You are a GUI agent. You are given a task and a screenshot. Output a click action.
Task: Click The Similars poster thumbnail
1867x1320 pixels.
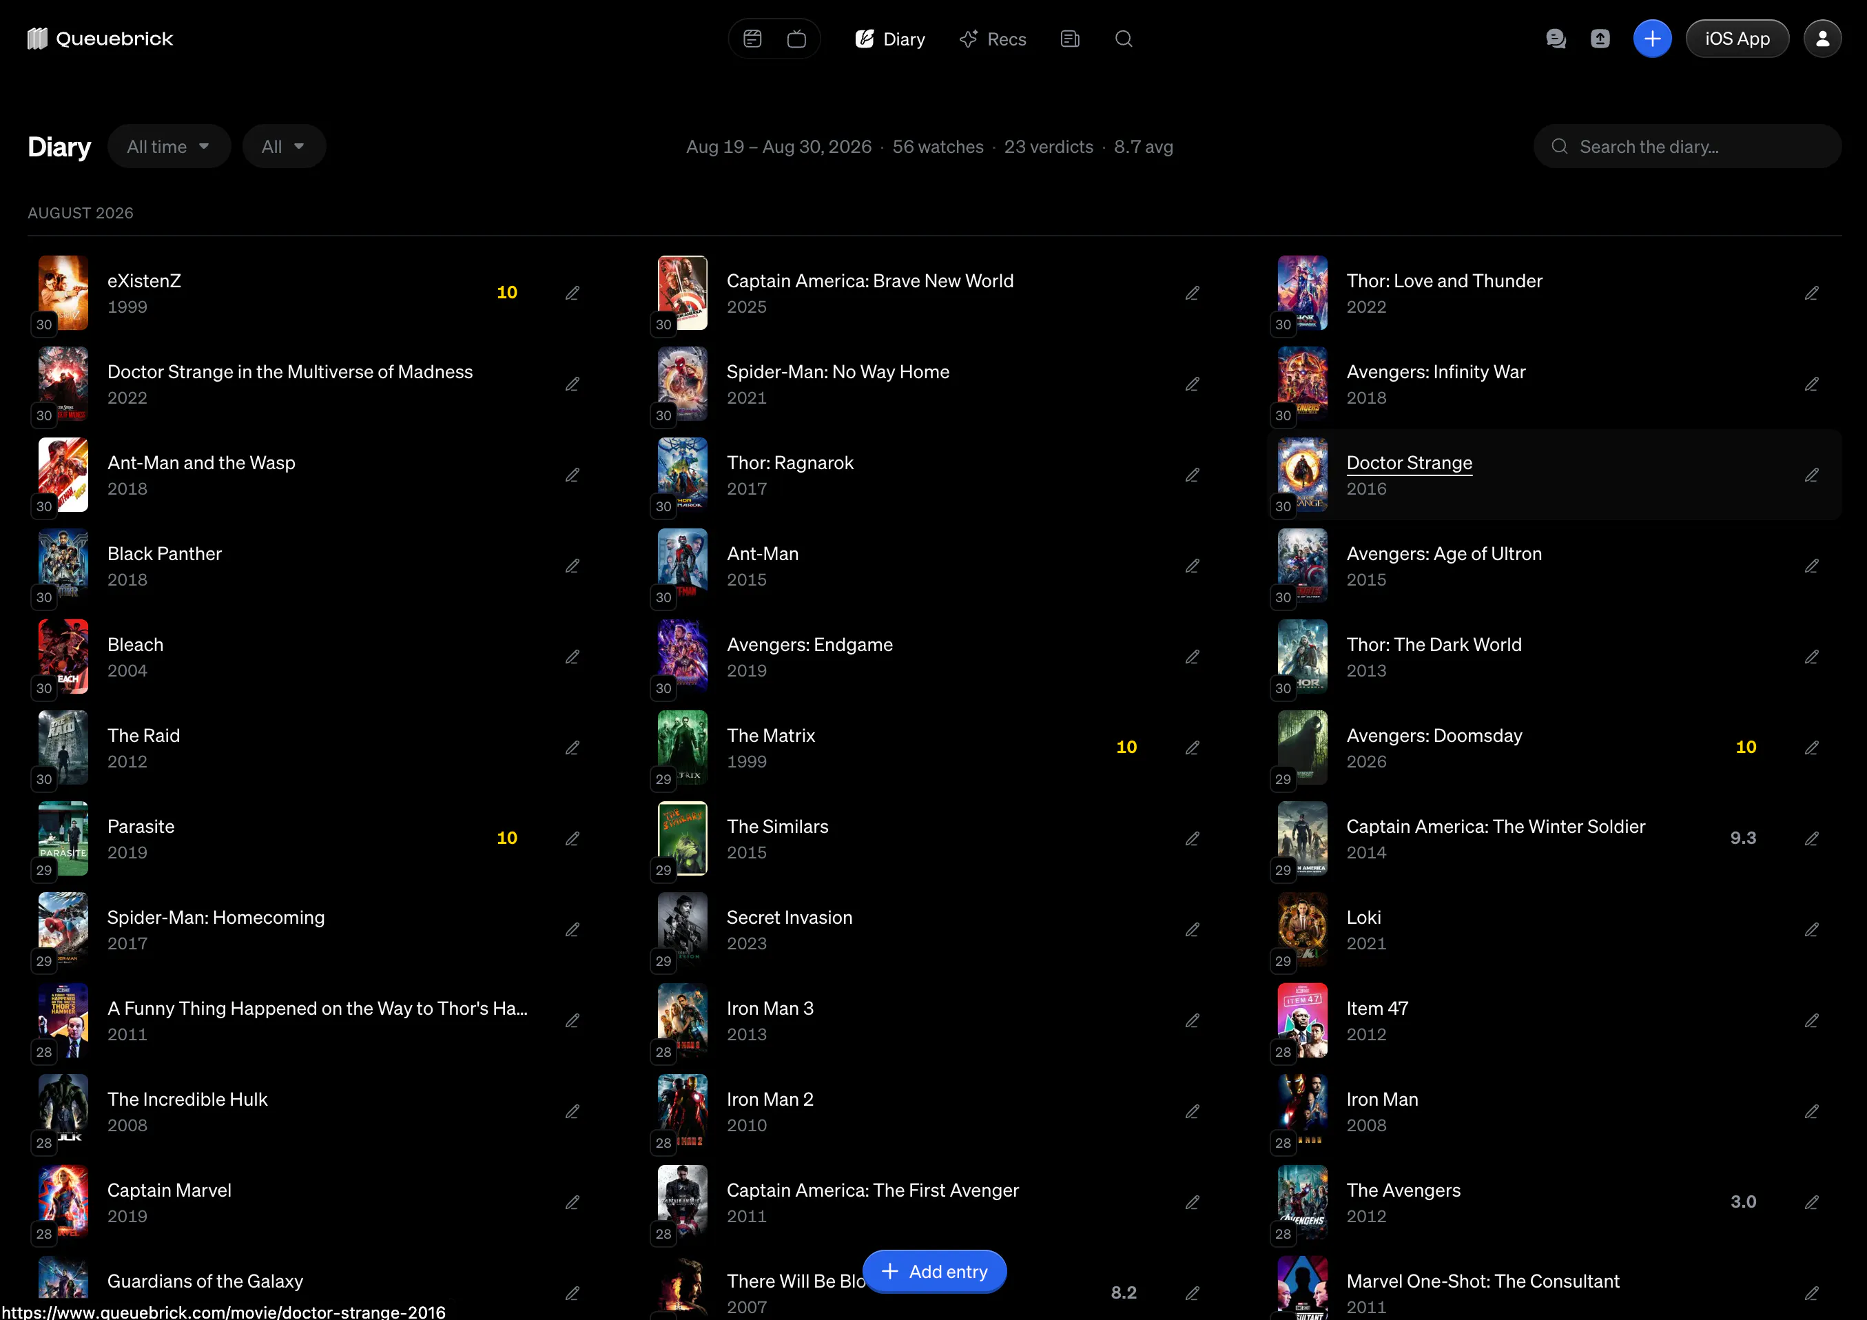[x=682, y=838]
